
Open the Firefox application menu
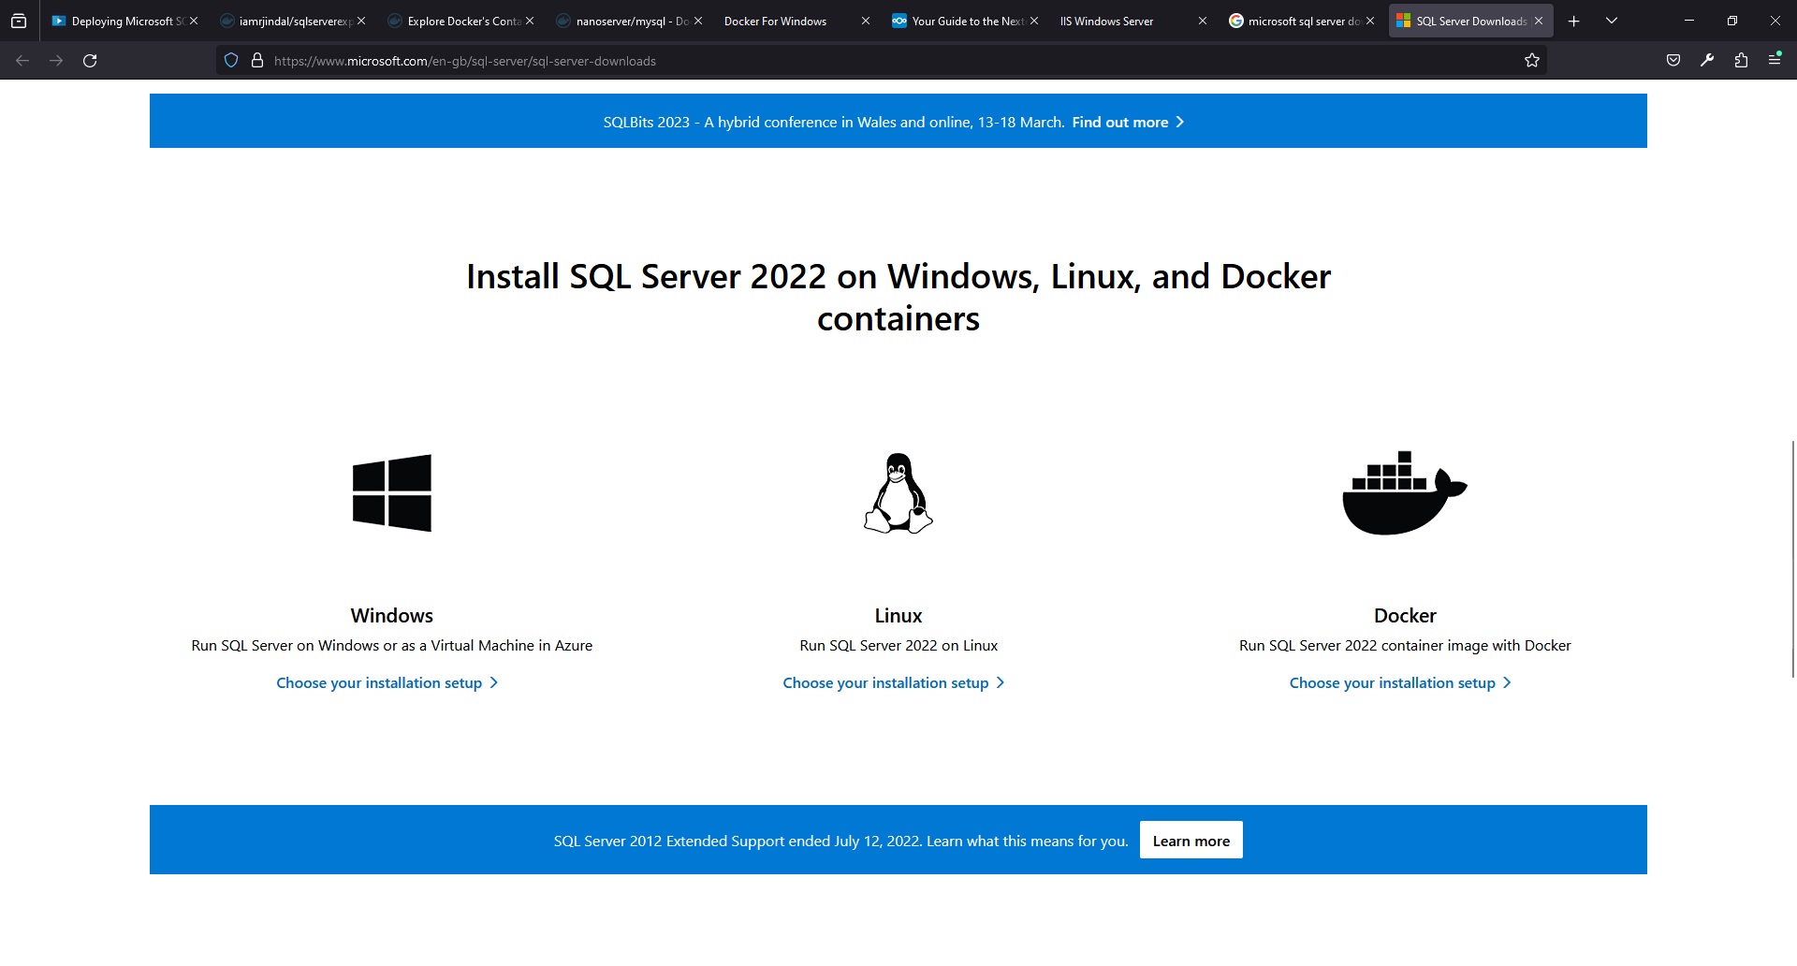1775,61
